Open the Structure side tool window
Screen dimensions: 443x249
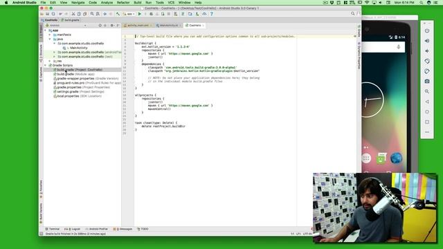point(41,54)
